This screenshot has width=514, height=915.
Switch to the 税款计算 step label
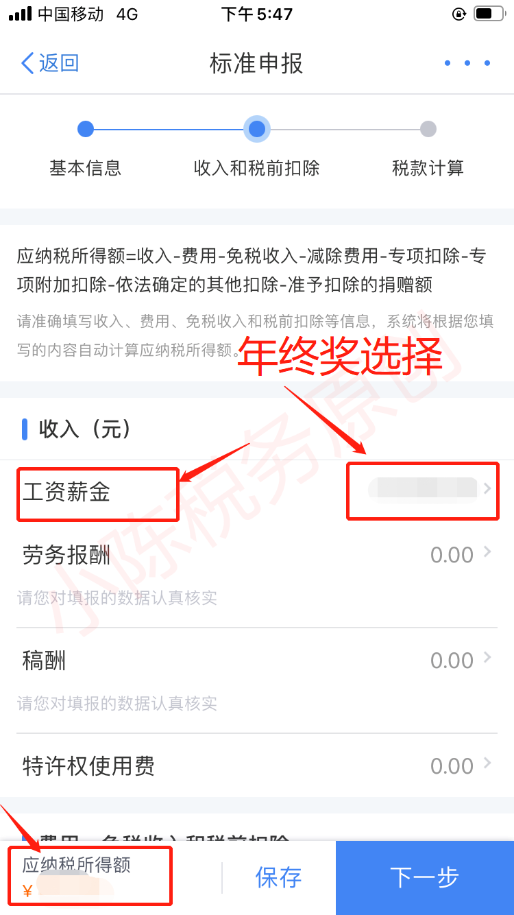428,168
